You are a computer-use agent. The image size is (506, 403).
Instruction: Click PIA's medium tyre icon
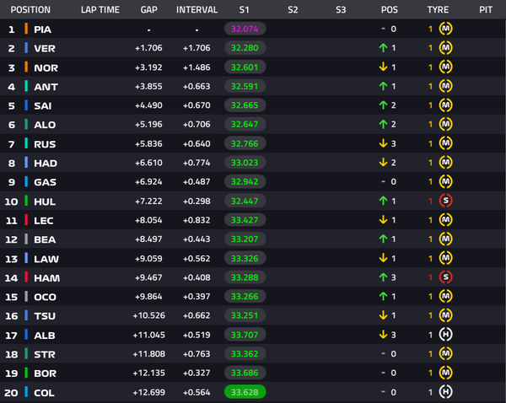(445, 29)
